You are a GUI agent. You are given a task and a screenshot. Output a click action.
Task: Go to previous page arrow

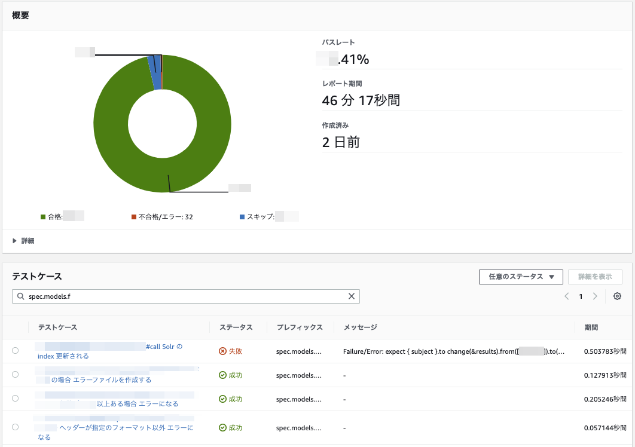[567, 296]
